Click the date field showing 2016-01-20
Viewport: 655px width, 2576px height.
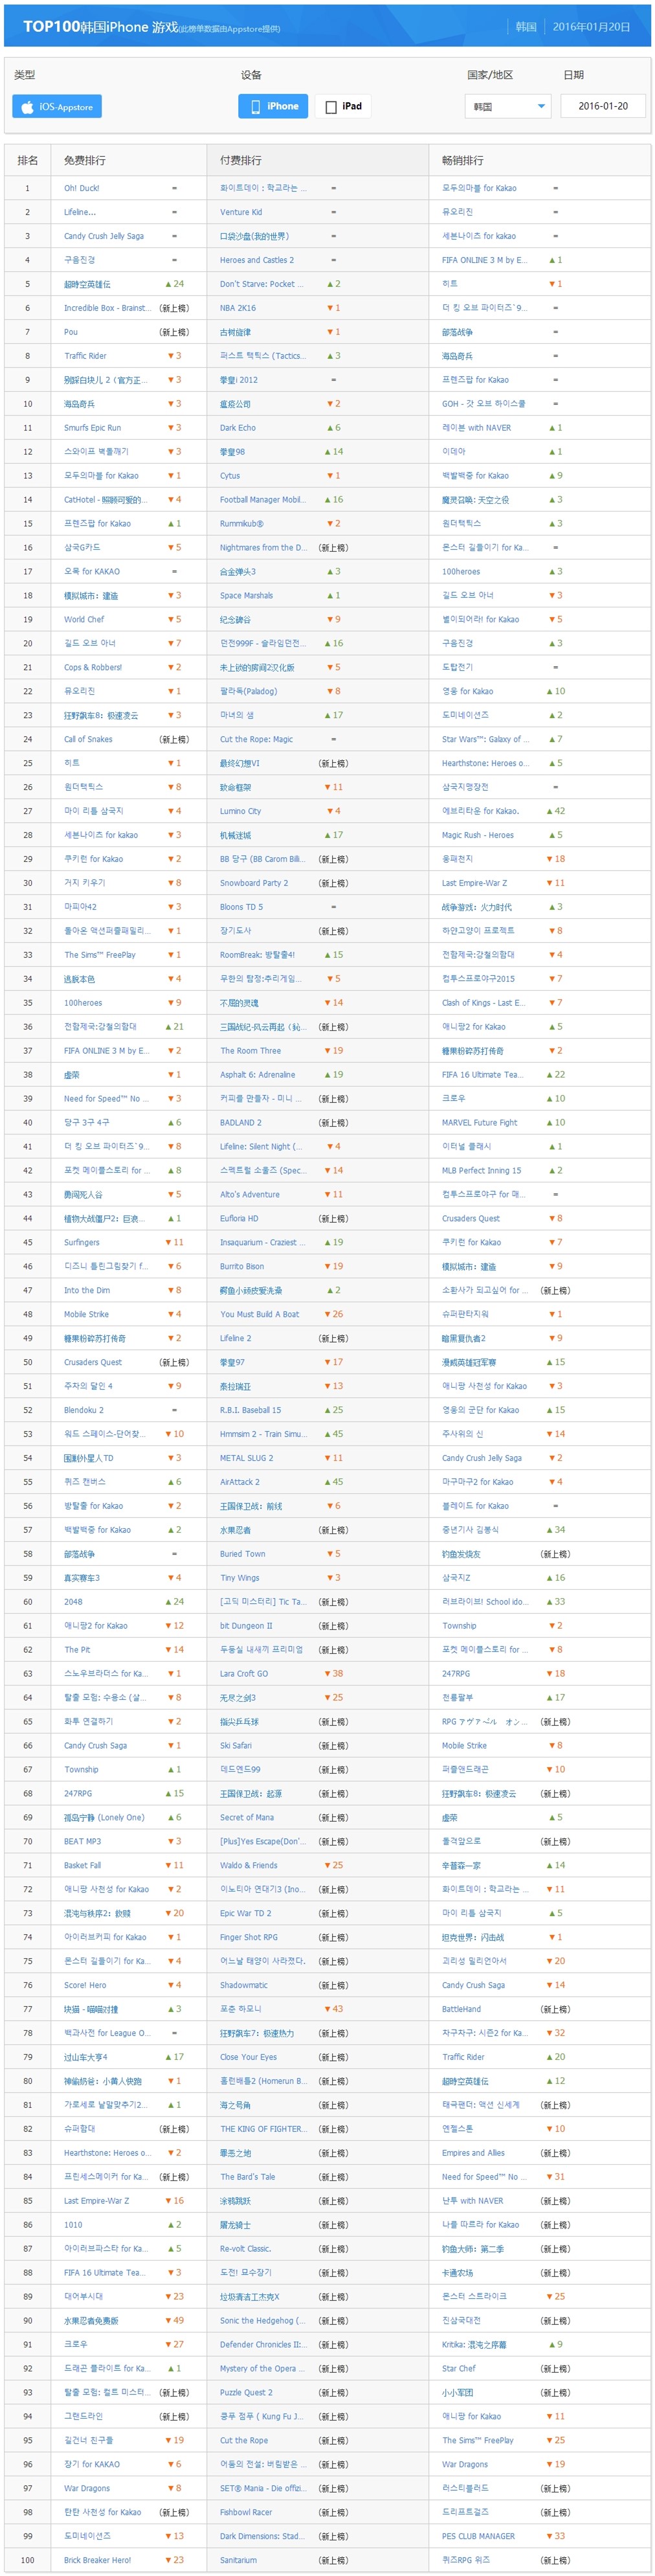pyautogui.click(x=603, y=106)
